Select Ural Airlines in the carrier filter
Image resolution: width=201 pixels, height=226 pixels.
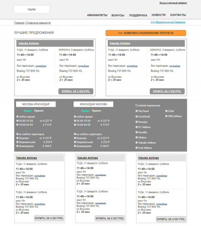coord(144,148)
